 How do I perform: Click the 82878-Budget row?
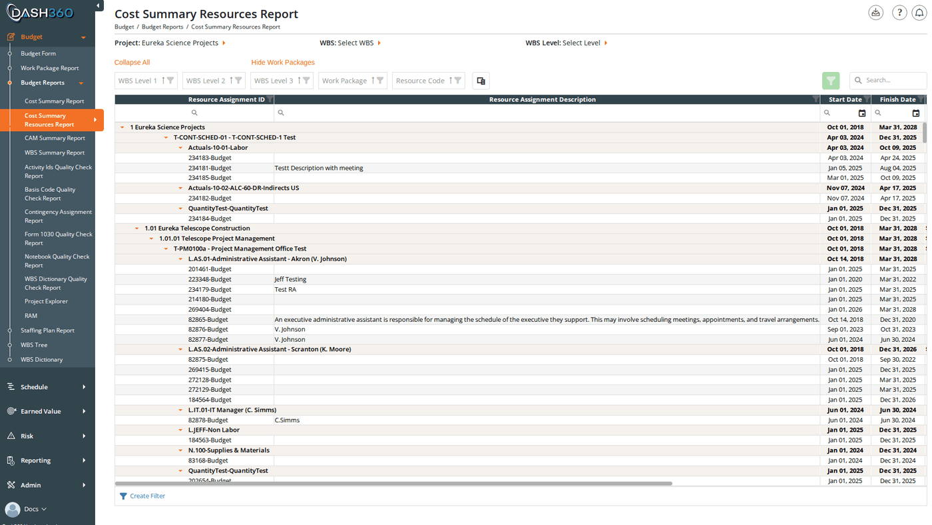click(x=519, y=420)
